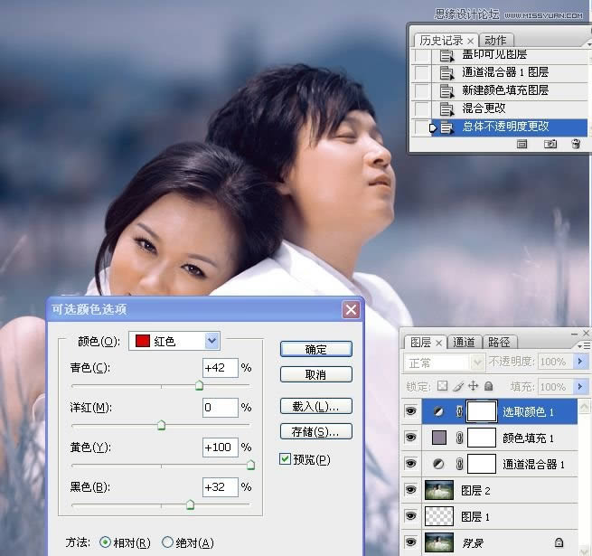Click the 通道混合器 1 adjustment layer icon

click(x=439, y=464)
